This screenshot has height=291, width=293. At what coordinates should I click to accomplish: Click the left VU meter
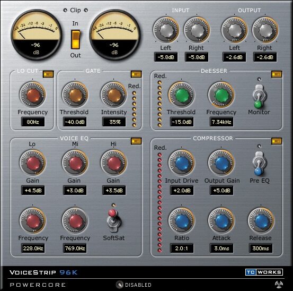pyautogui.click(x=36, y=35)
